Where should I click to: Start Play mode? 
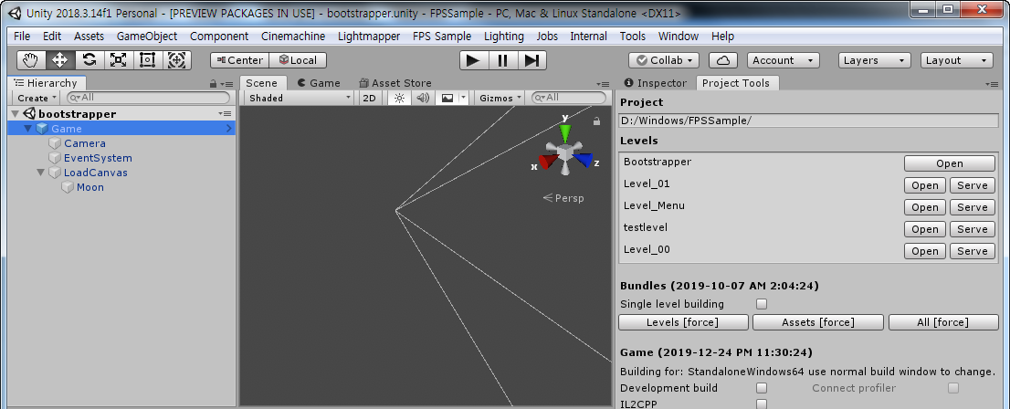473,60
